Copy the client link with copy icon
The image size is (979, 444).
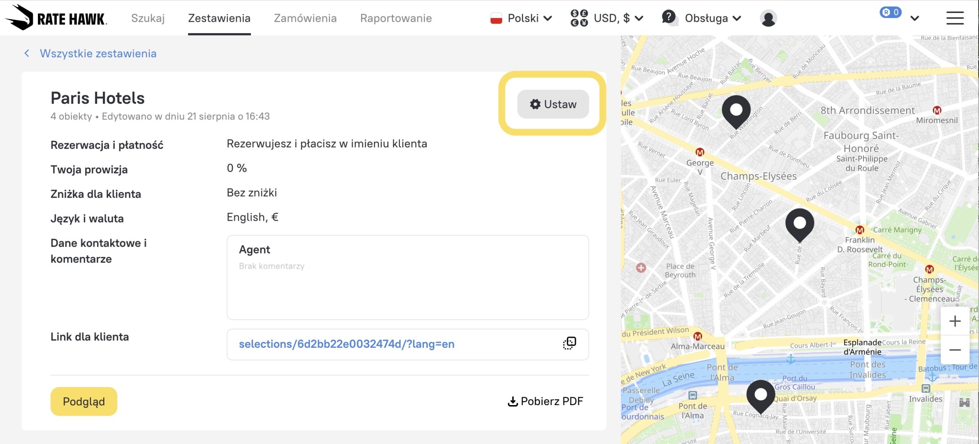pos(569,343)
